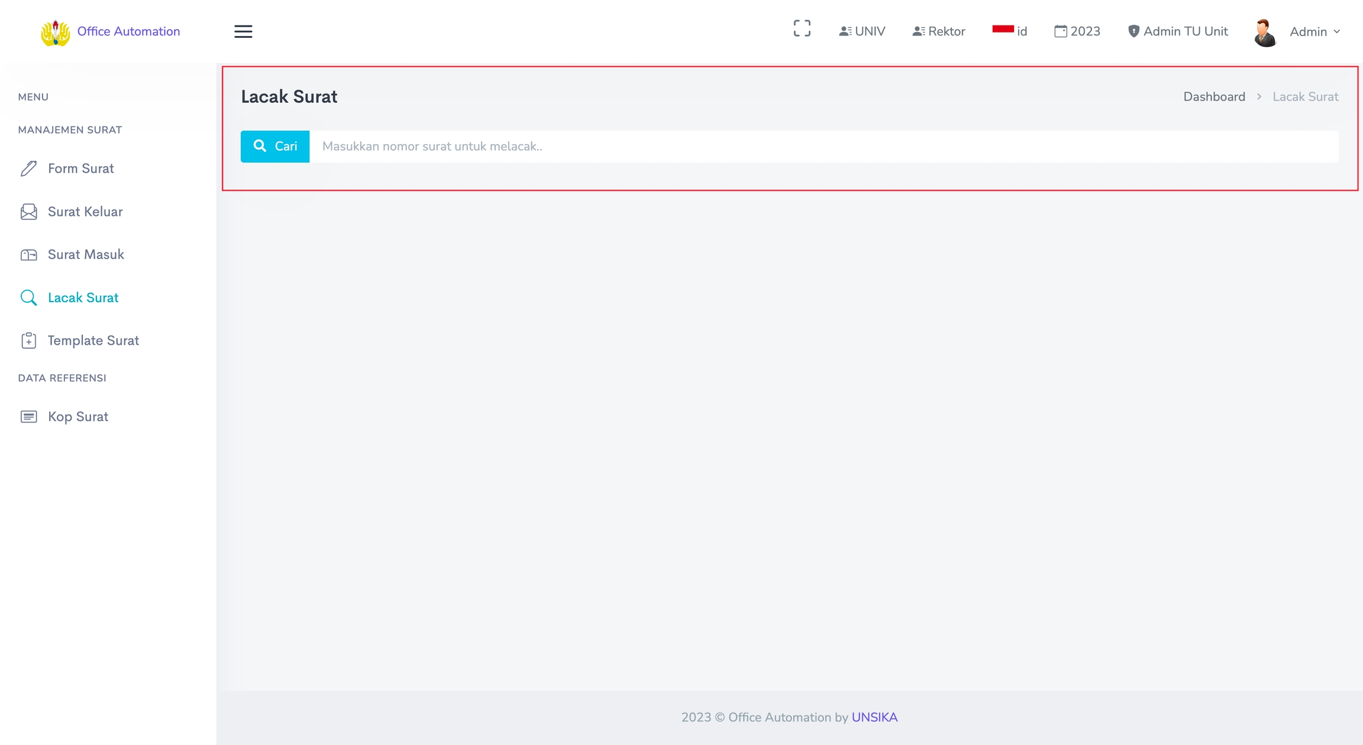This screenshot has height=745, width=1363.
Task: Go to Surat Masuk mailbox icon
Action: 28,255
